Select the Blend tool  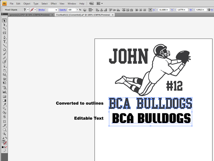click(x=4, y=109)
